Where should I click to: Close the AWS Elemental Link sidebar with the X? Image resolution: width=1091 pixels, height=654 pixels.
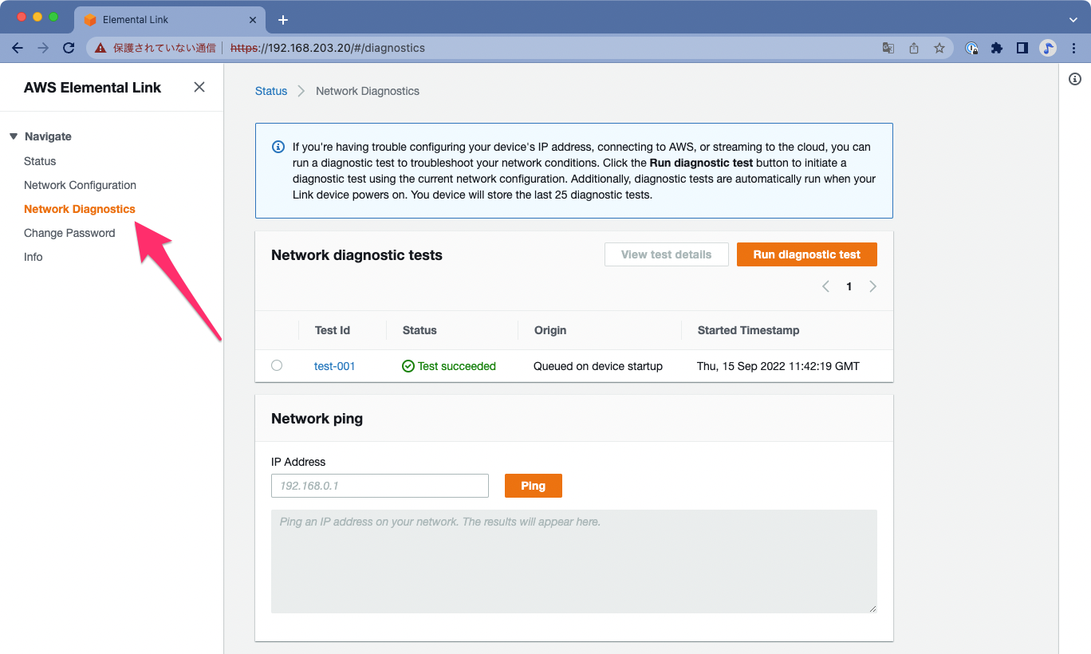[x=199, y=87]
